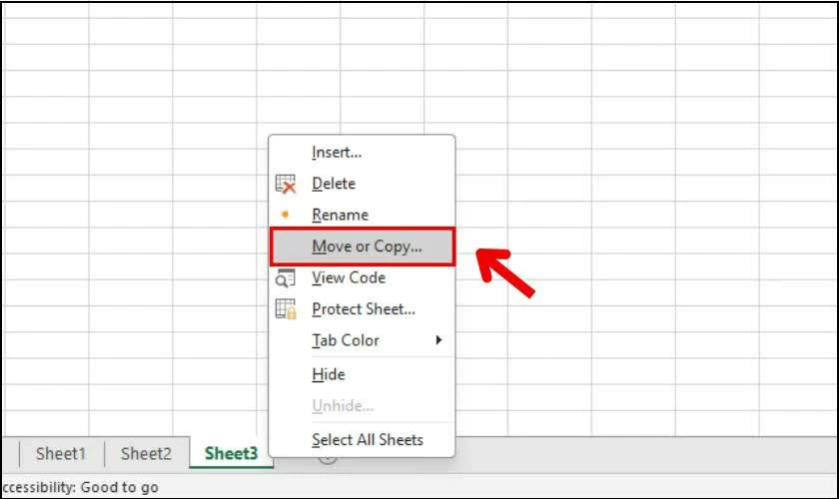Select the active Sheet3 tab
The width and height of the screenshot is (839, 499).
coord(231,454)
